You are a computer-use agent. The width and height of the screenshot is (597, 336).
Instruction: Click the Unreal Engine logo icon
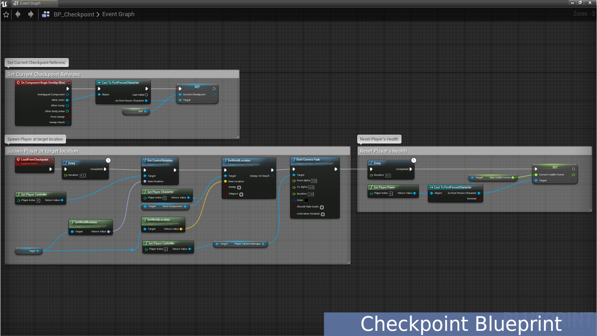(4, 3)
